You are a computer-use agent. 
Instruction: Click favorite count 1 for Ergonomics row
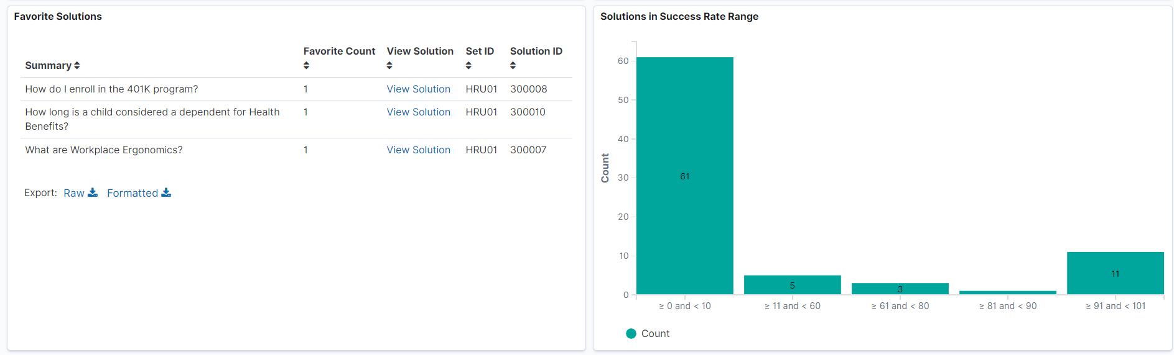pyautogui.click(x=305, y=150)
